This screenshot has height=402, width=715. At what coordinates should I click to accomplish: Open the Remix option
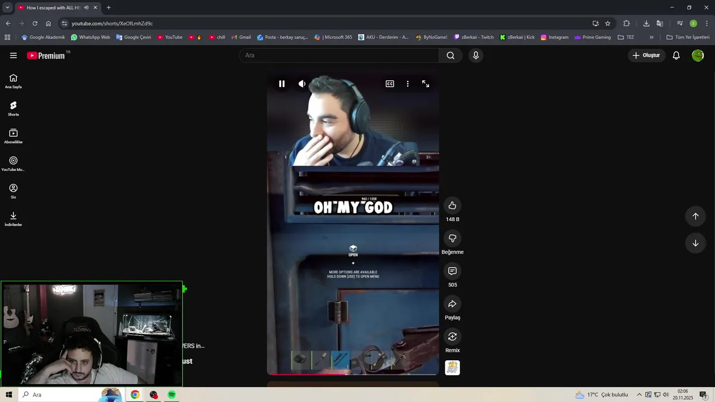(x=452, y=337)
